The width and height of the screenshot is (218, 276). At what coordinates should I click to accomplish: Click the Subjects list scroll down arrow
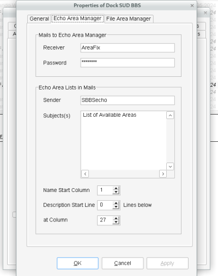(170, 166)
